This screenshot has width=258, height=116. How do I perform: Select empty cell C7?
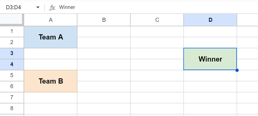pyautogui.click(x=157, y=98)
